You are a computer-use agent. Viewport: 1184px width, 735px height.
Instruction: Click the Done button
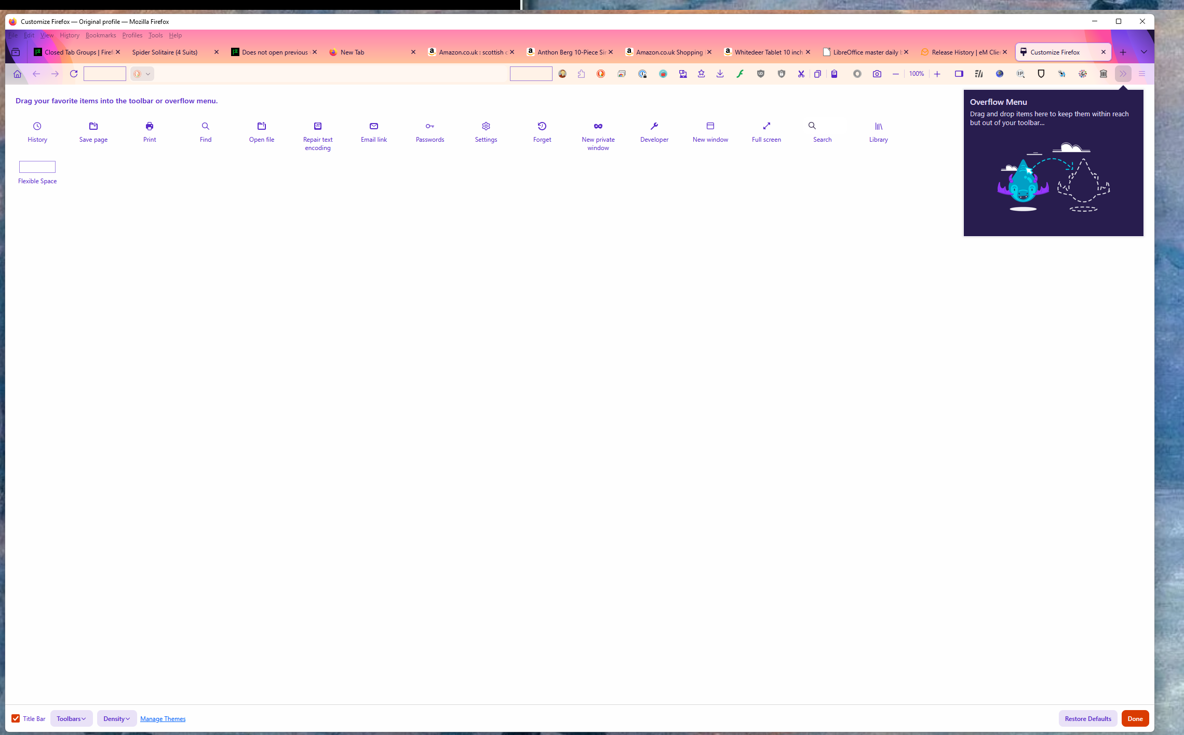(x=1135, y=718)
